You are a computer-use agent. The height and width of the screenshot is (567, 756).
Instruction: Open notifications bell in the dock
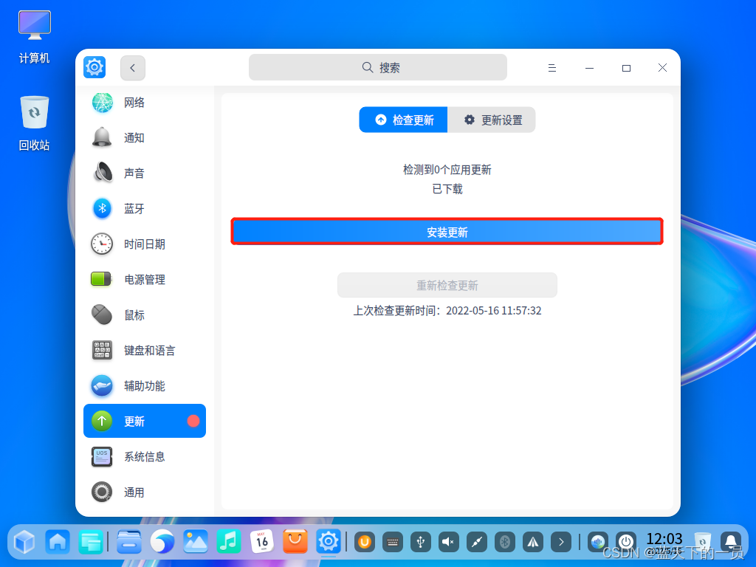click(x=731, y=543)
